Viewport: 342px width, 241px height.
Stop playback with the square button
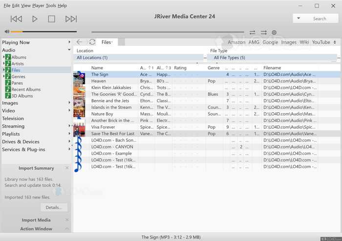[x=51, y=19]
